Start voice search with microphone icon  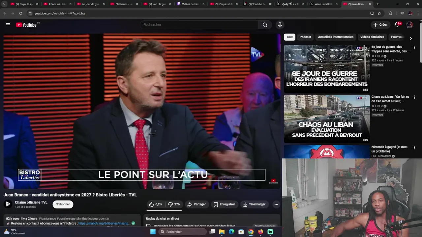pos(280,25)
